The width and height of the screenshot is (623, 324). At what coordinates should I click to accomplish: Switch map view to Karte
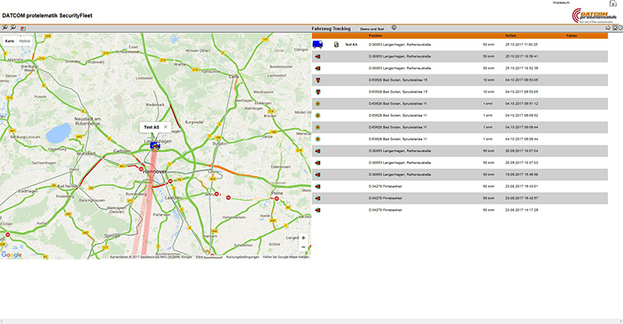pyautogui.click(x=9, y=41)
